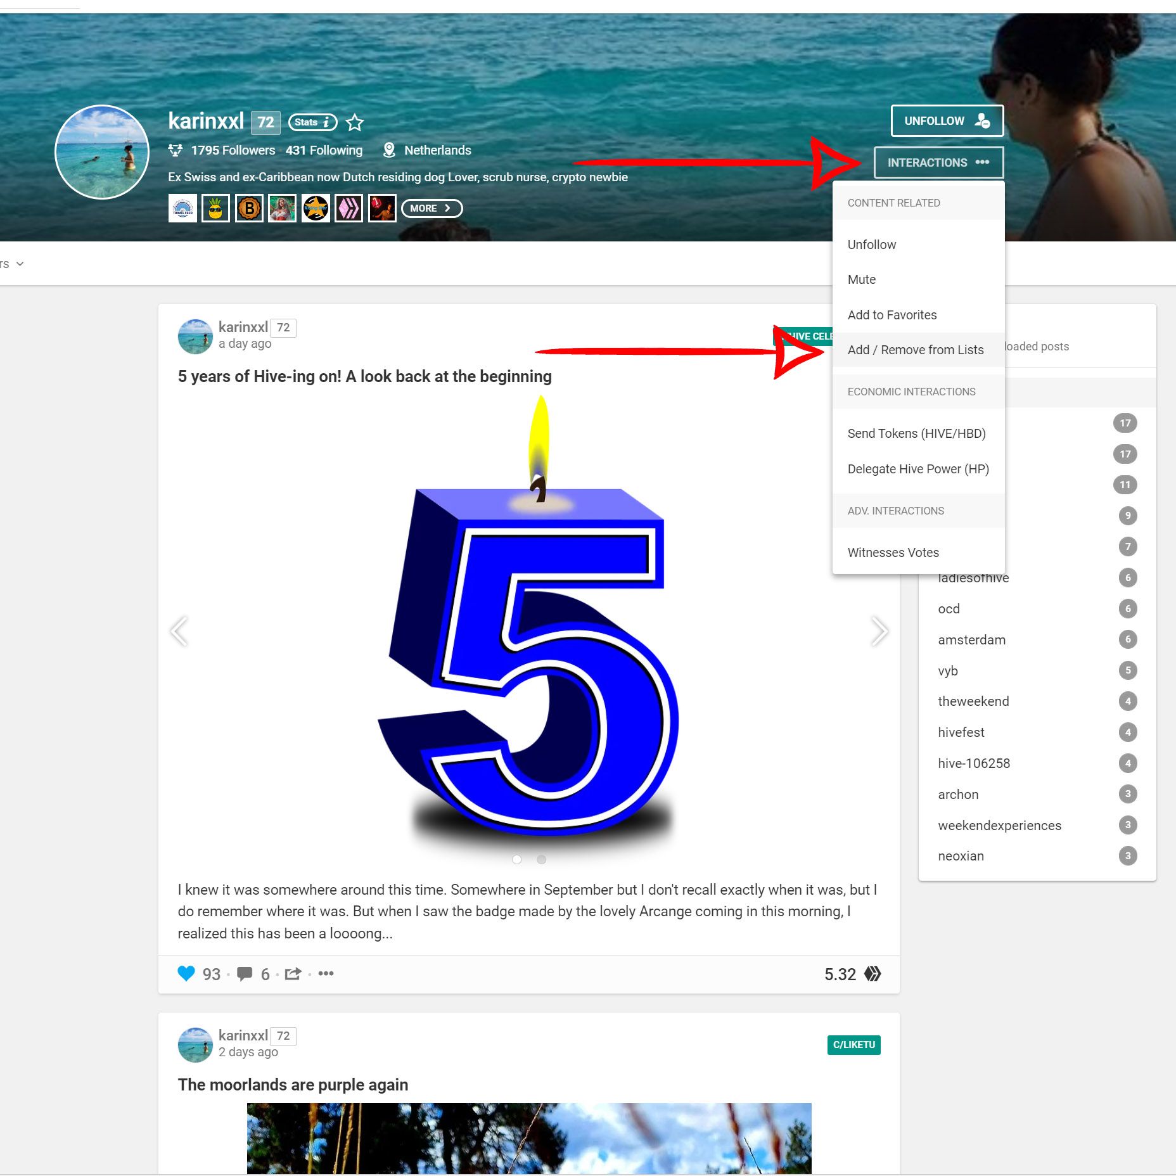This screenshot has height=1176, width=1176.
Task: Choose Mute from the interactions menu
Action: coord(918,279)
